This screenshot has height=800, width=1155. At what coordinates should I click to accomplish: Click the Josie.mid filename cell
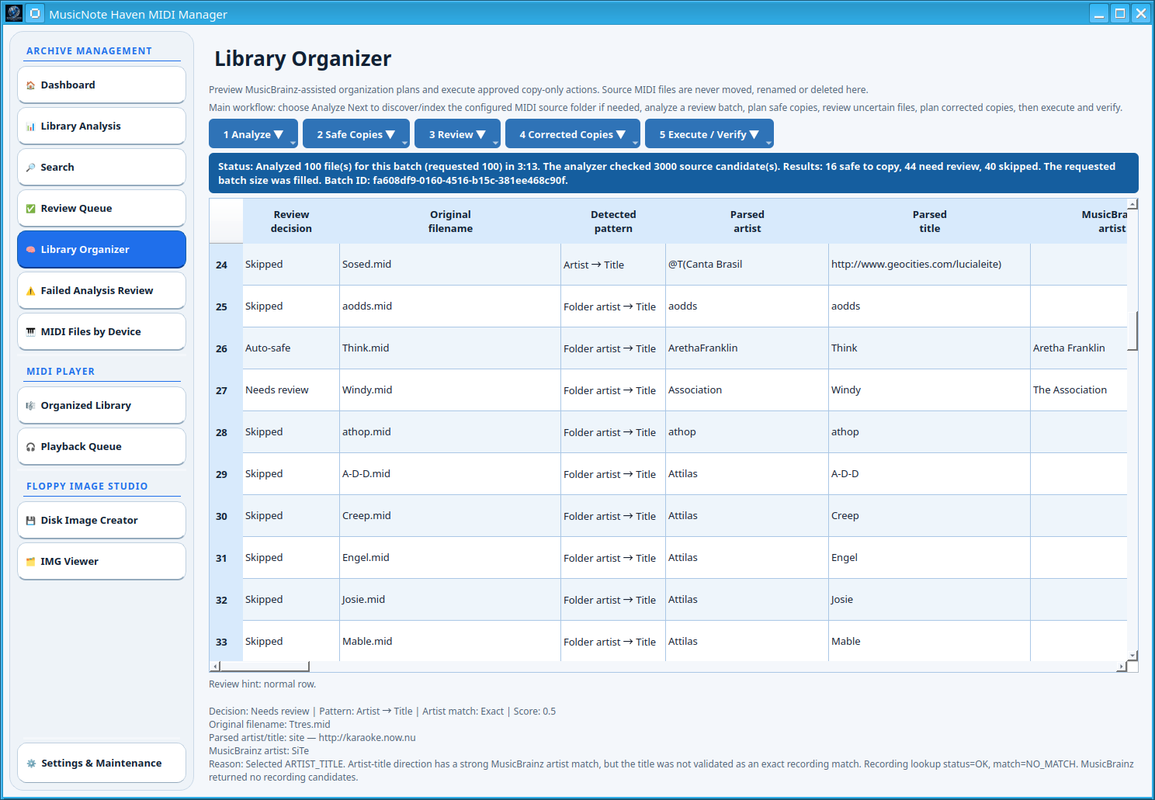point(450,600)
